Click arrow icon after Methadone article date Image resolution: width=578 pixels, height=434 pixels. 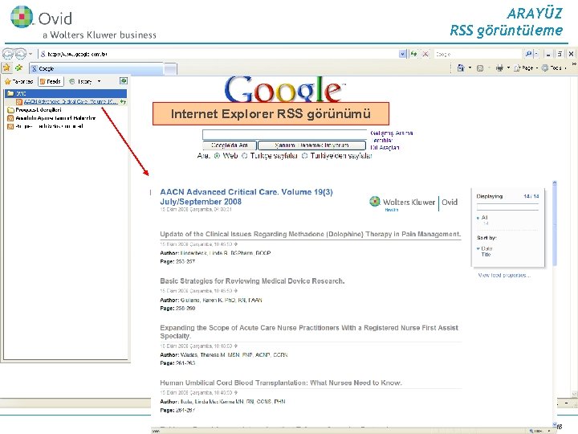click(235, 244)
